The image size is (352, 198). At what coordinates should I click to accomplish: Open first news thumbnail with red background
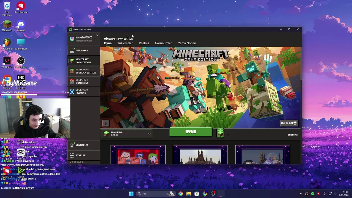click(138, 155)
